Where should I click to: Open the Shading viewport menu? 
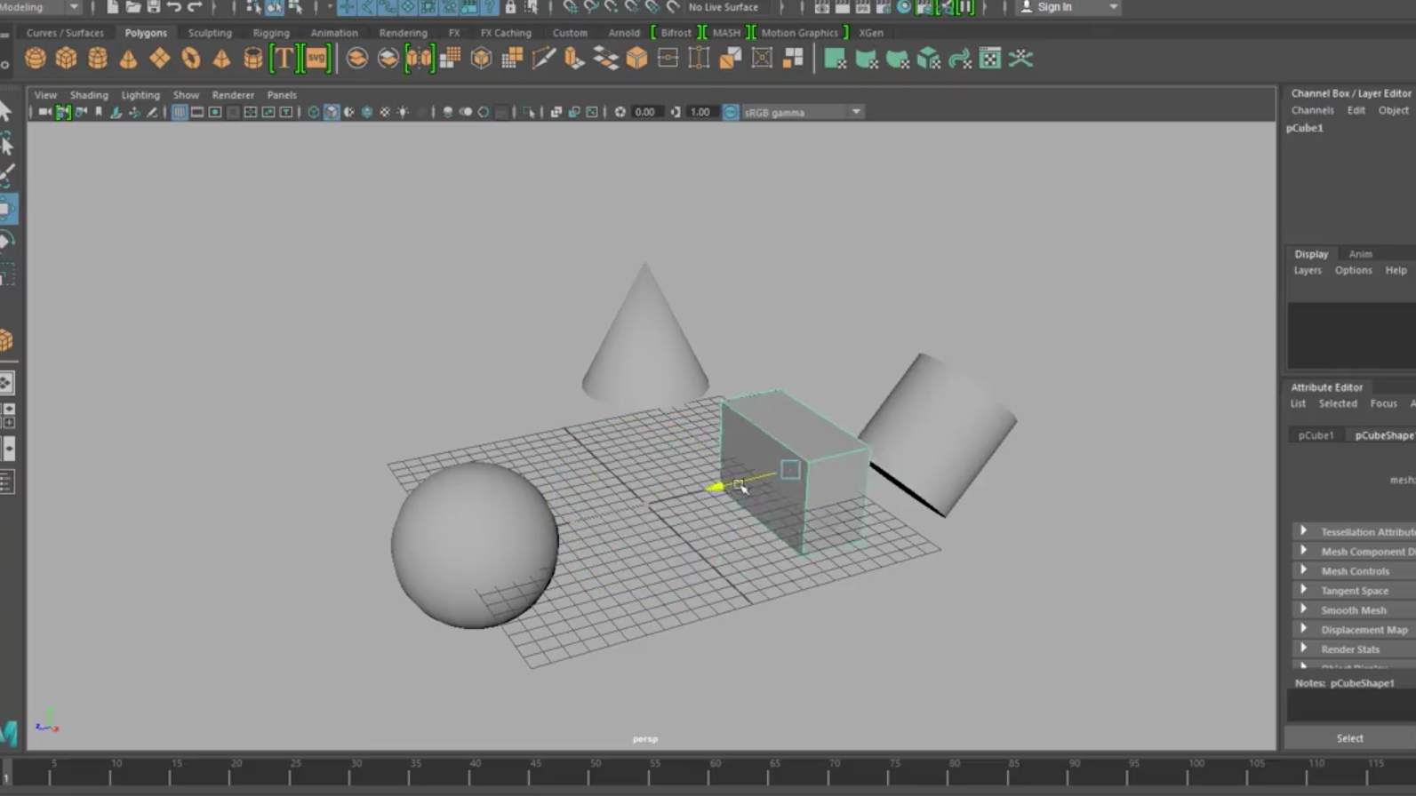89,95
